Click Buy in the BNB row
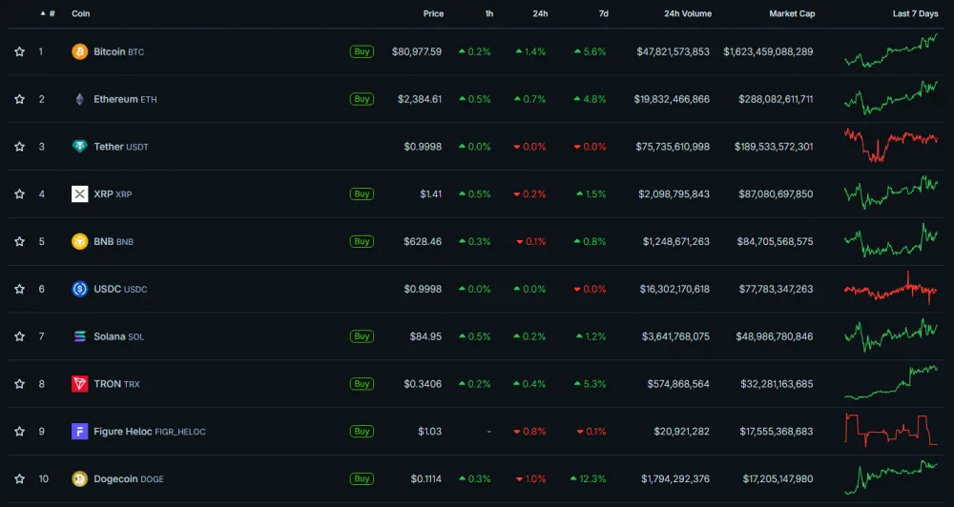 point(362,241)
